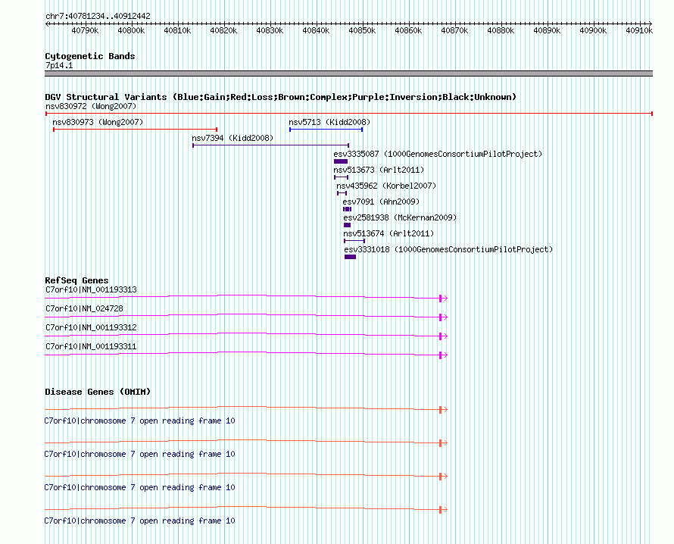Open transcript C7orf10|NM_024728
674x544 pixels.
(84, 309)
